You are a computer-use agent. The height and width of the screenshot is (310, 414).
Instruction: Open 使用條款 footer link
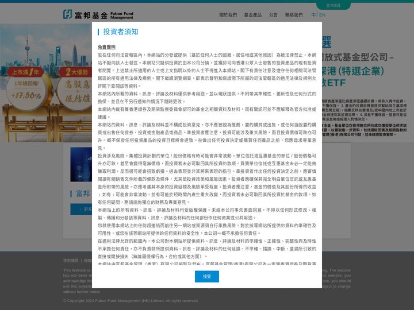[71, 261]
